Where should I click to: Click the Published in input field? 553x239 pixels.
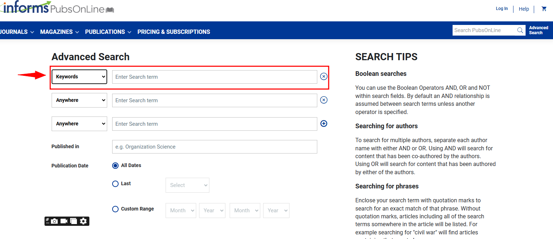(x=214, y=147)
